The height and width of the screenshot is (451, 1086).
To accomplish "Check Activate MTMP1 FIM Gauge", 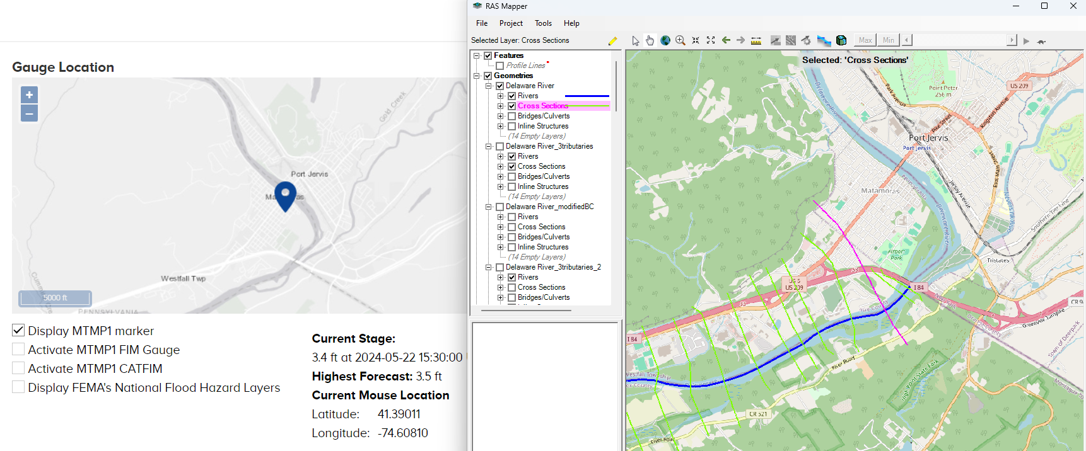I will click(x=18, y=349).
